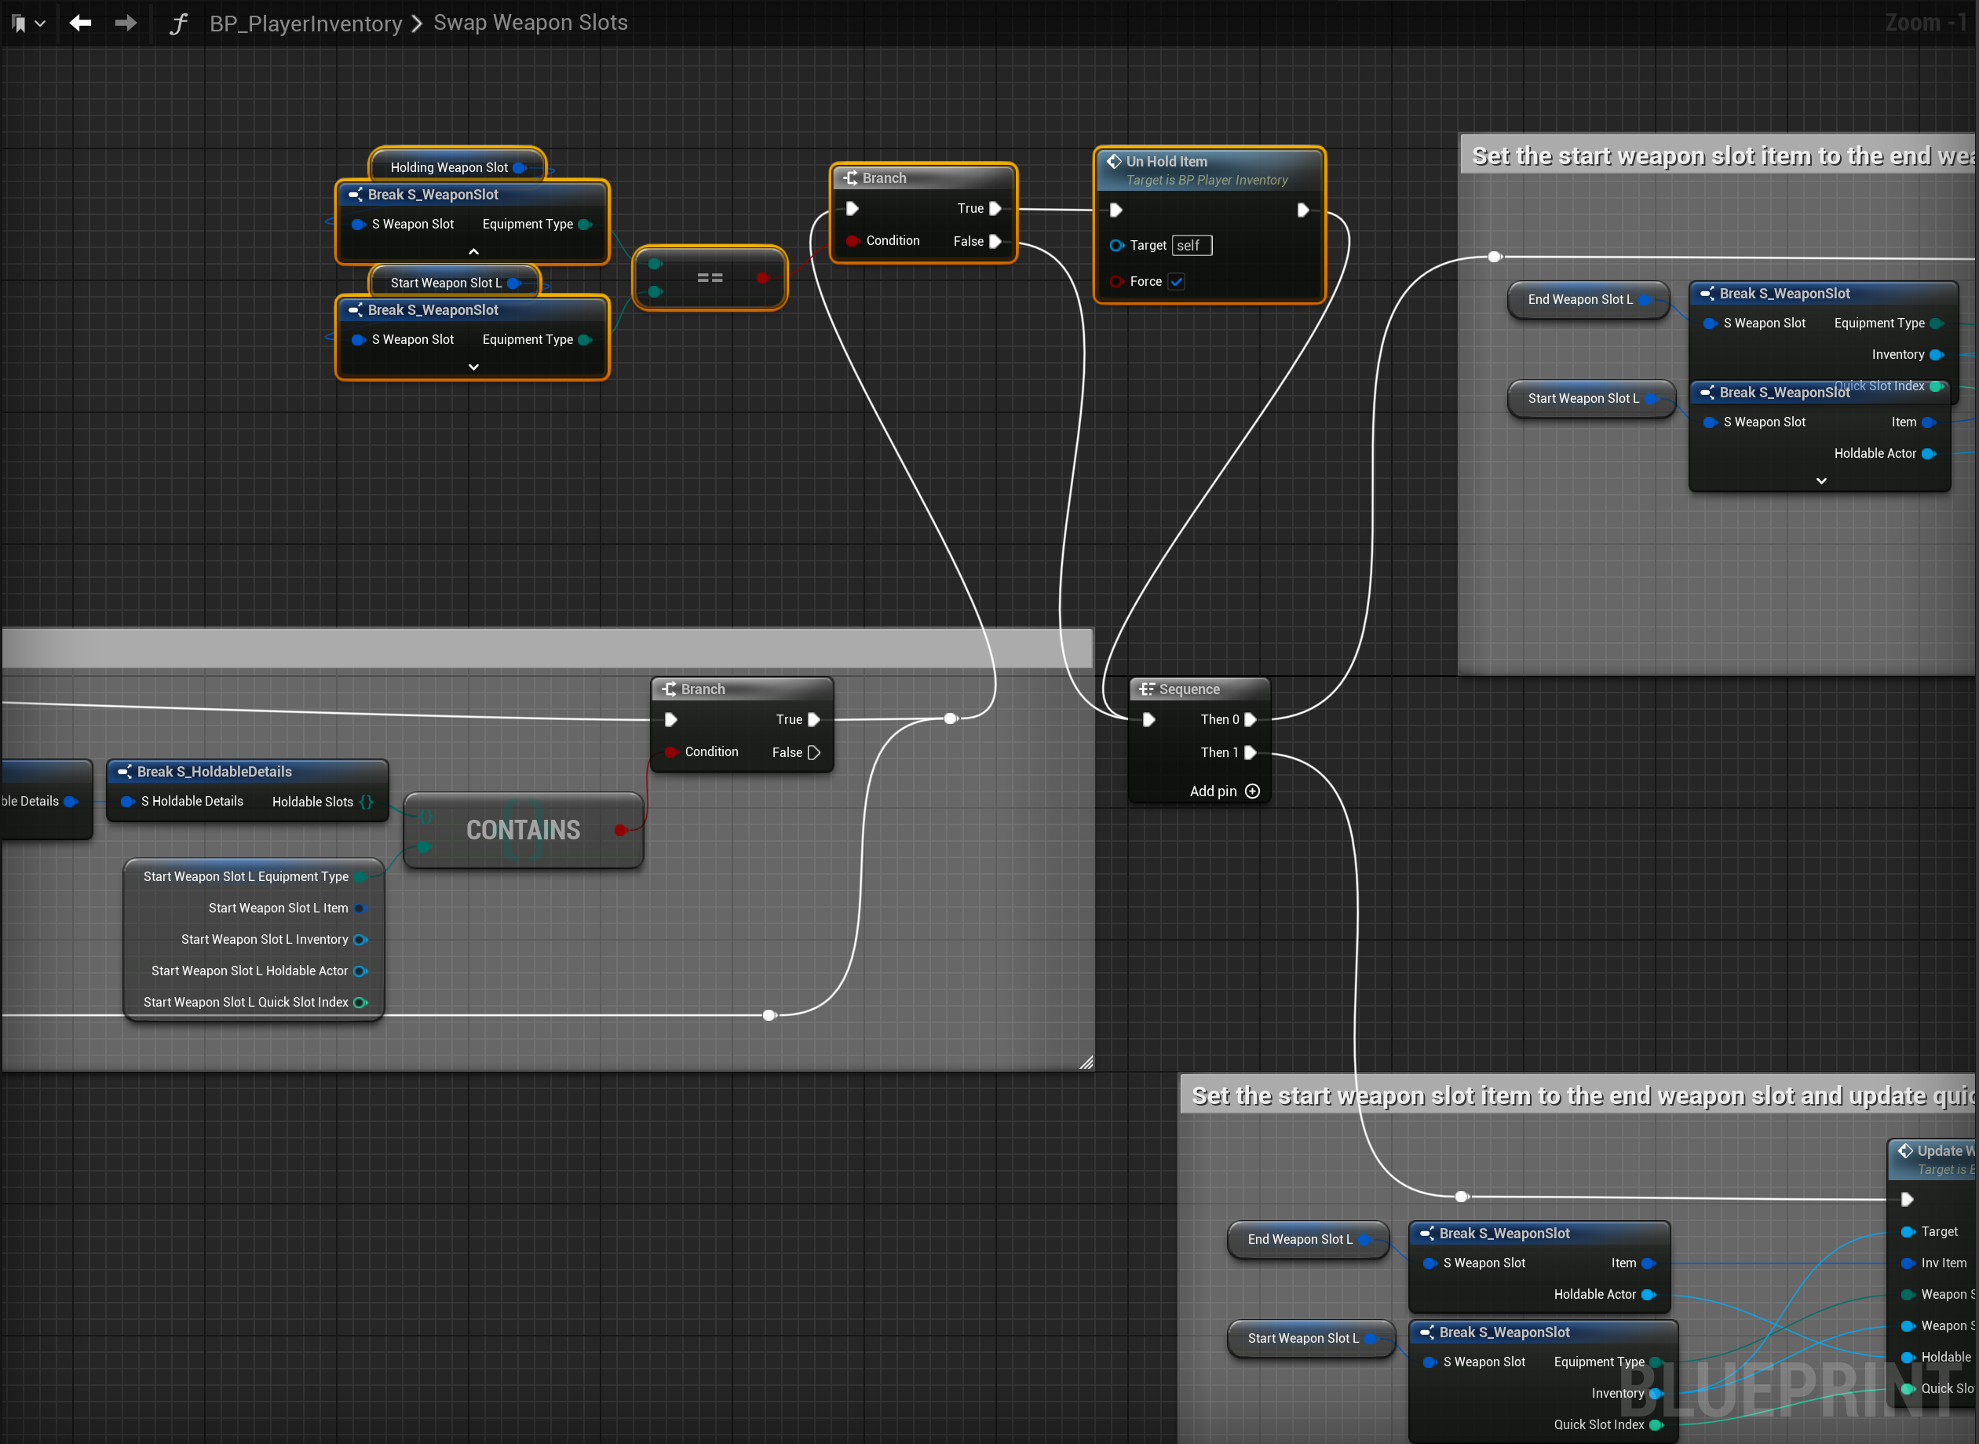Select BP_PlayerInventory in the breadcrumb

pos(306,24)
